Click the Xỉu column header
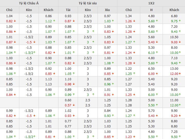 point(107,10)
